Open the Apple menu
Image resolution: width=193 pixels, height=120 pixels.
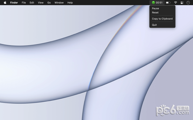tap(5, 3)
